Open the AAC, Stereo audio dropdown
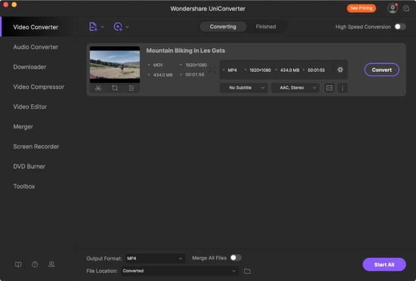416x281 pixels. [x=295, y=88]
